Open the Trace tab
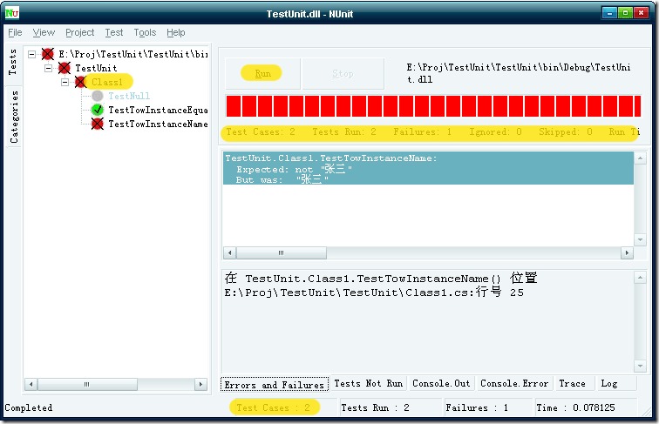This screenshot has width=659, height=424. (573, 383)
